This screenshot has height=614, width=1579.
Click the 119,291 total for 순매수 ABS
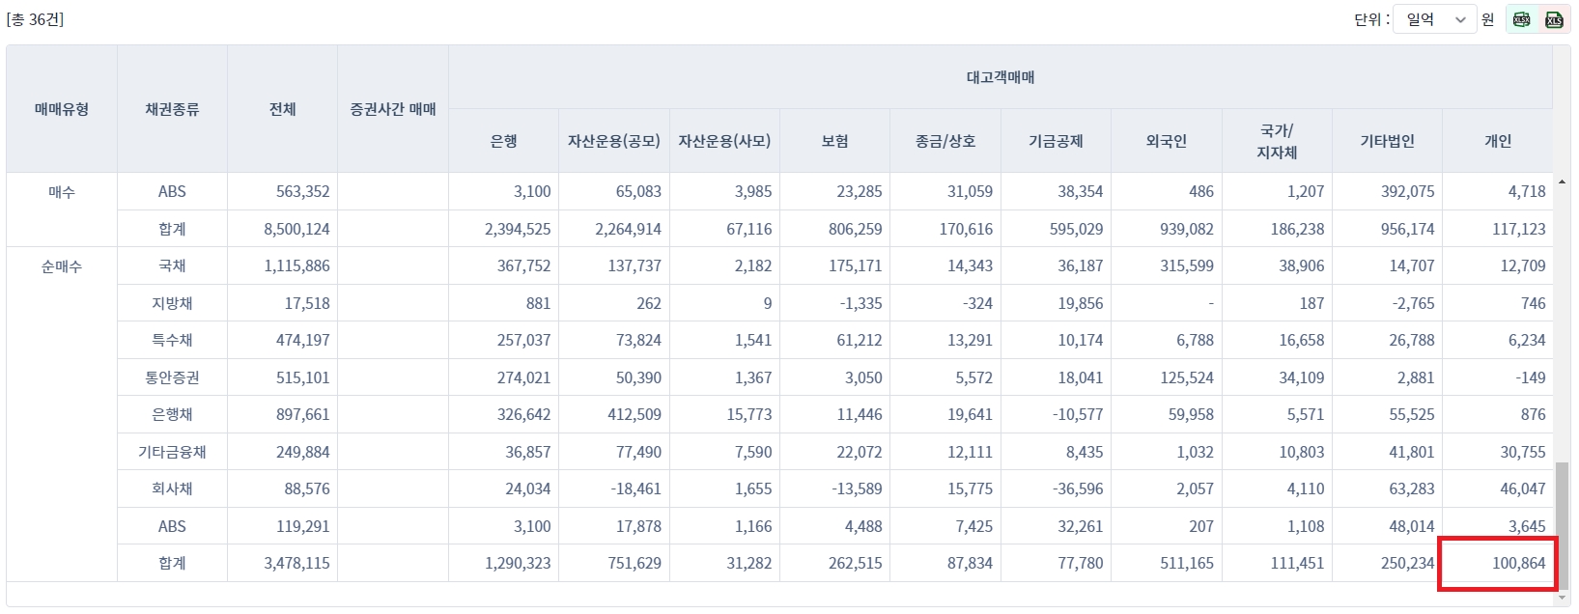coord(303,526)
